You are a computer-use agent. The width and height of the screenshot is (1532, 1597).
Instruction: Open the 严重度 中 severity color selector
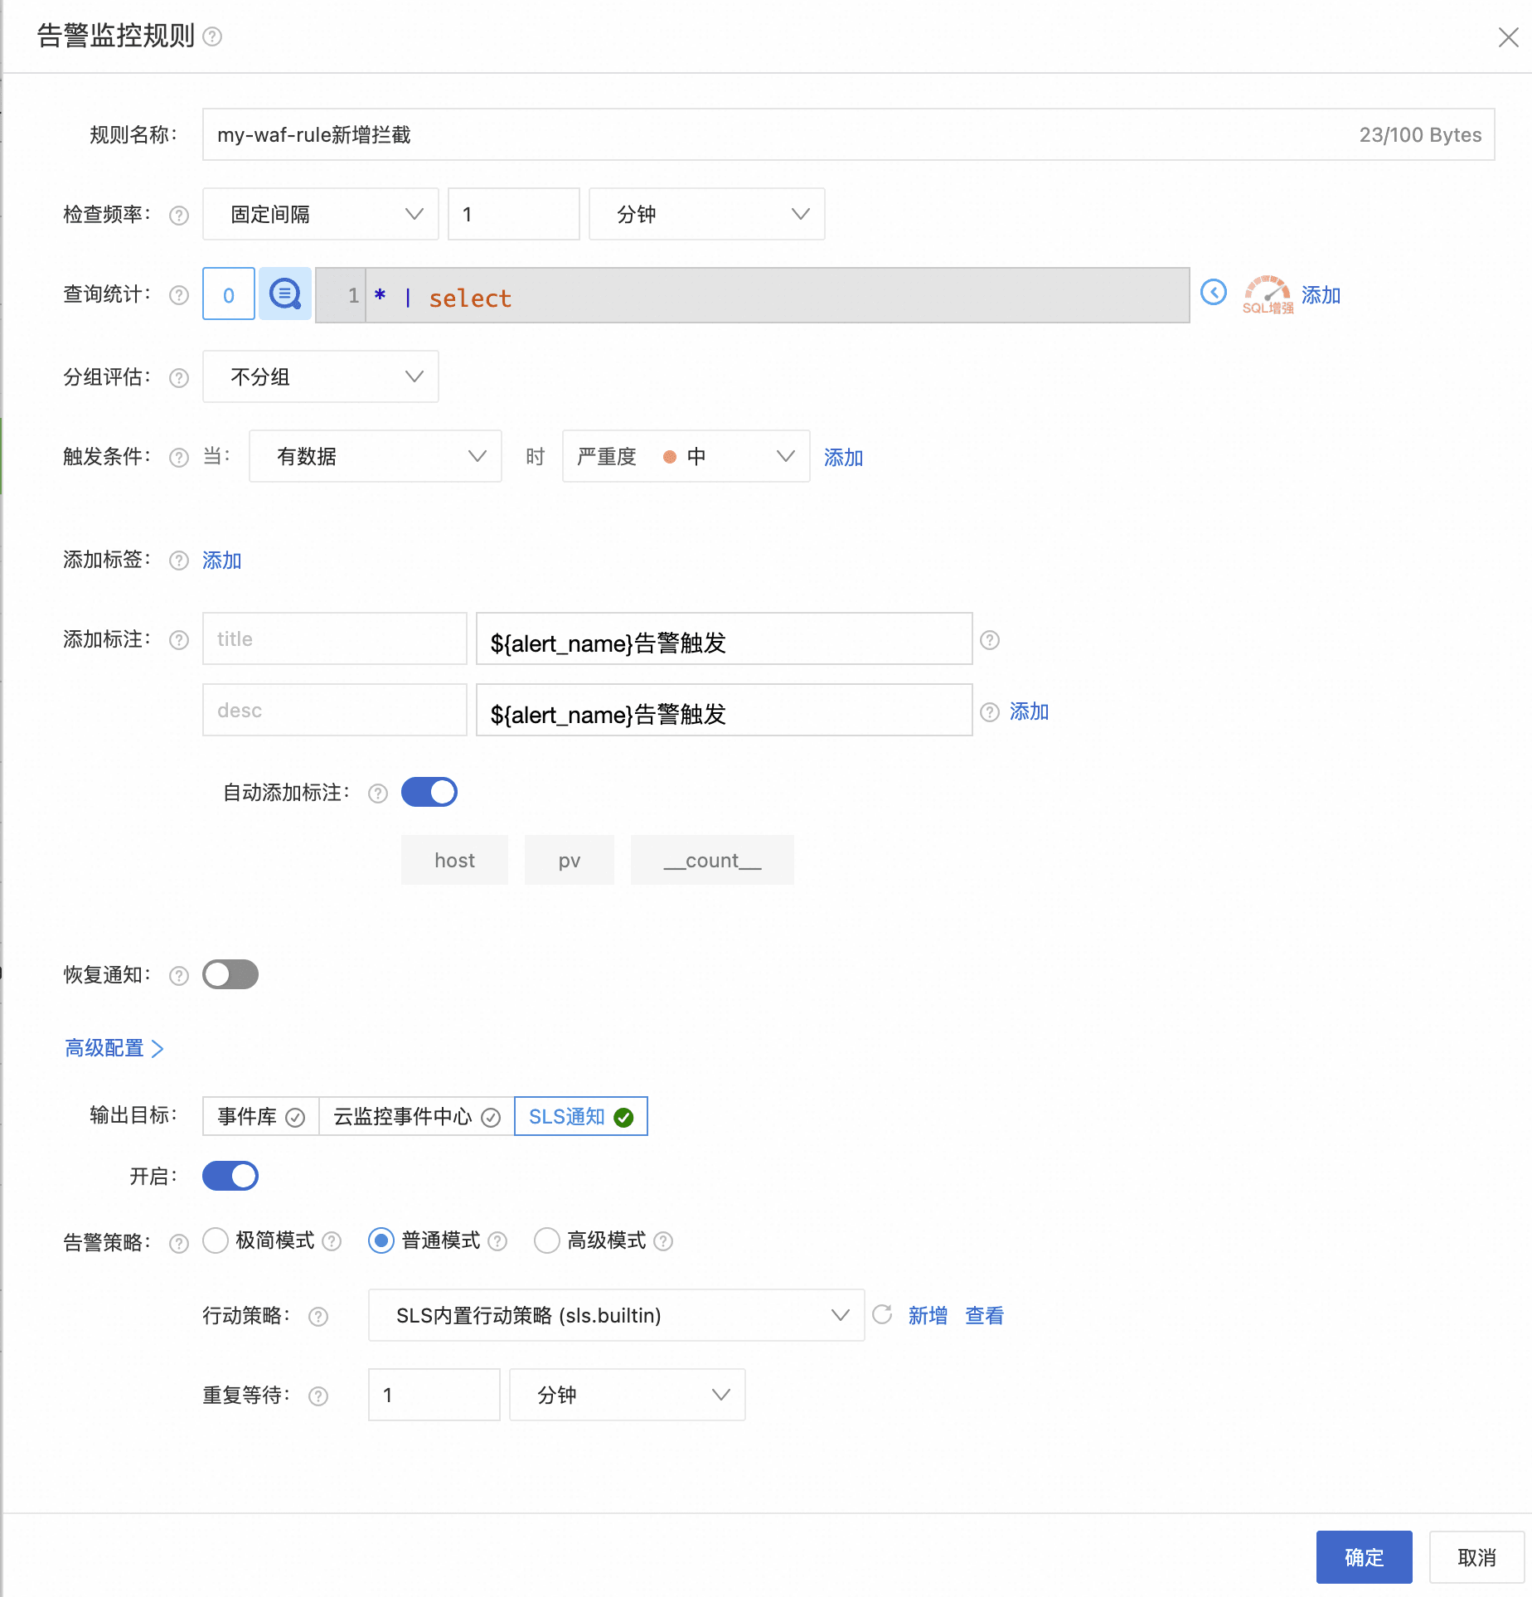coord(686,457)
